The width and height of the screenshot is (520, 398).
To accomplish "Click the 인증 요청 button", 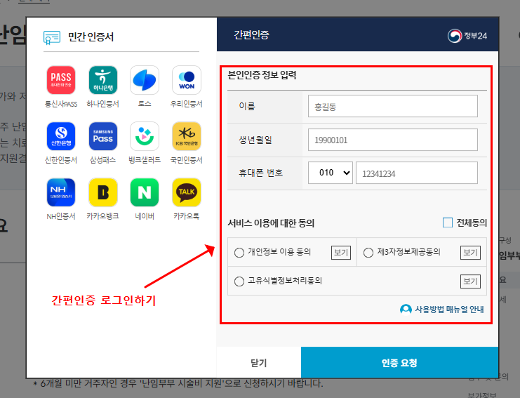I will (x=399, y=362).
